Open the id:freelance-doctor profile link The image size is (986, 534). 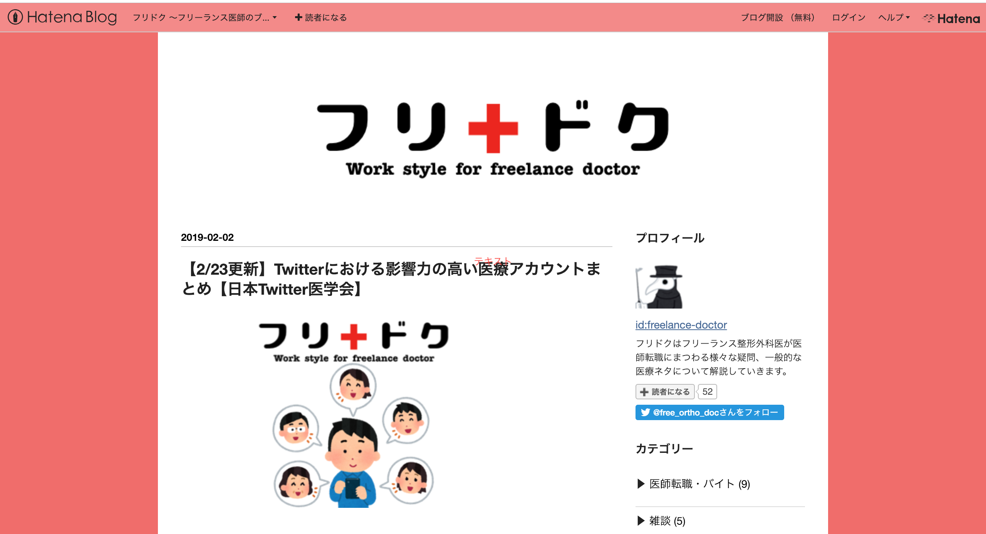click(681, 325)
